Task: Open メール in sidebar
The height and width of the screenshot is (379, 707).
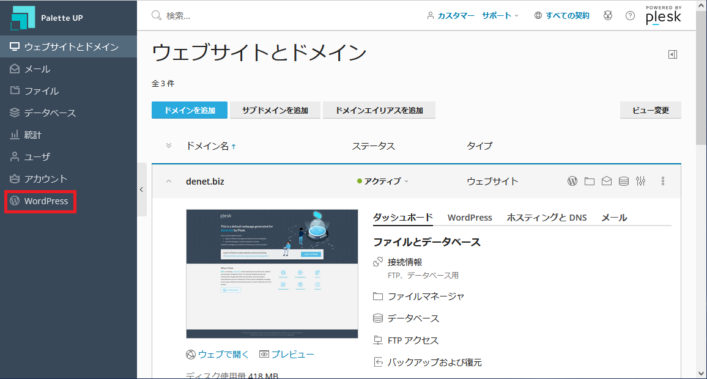Action: click(68, 69)
